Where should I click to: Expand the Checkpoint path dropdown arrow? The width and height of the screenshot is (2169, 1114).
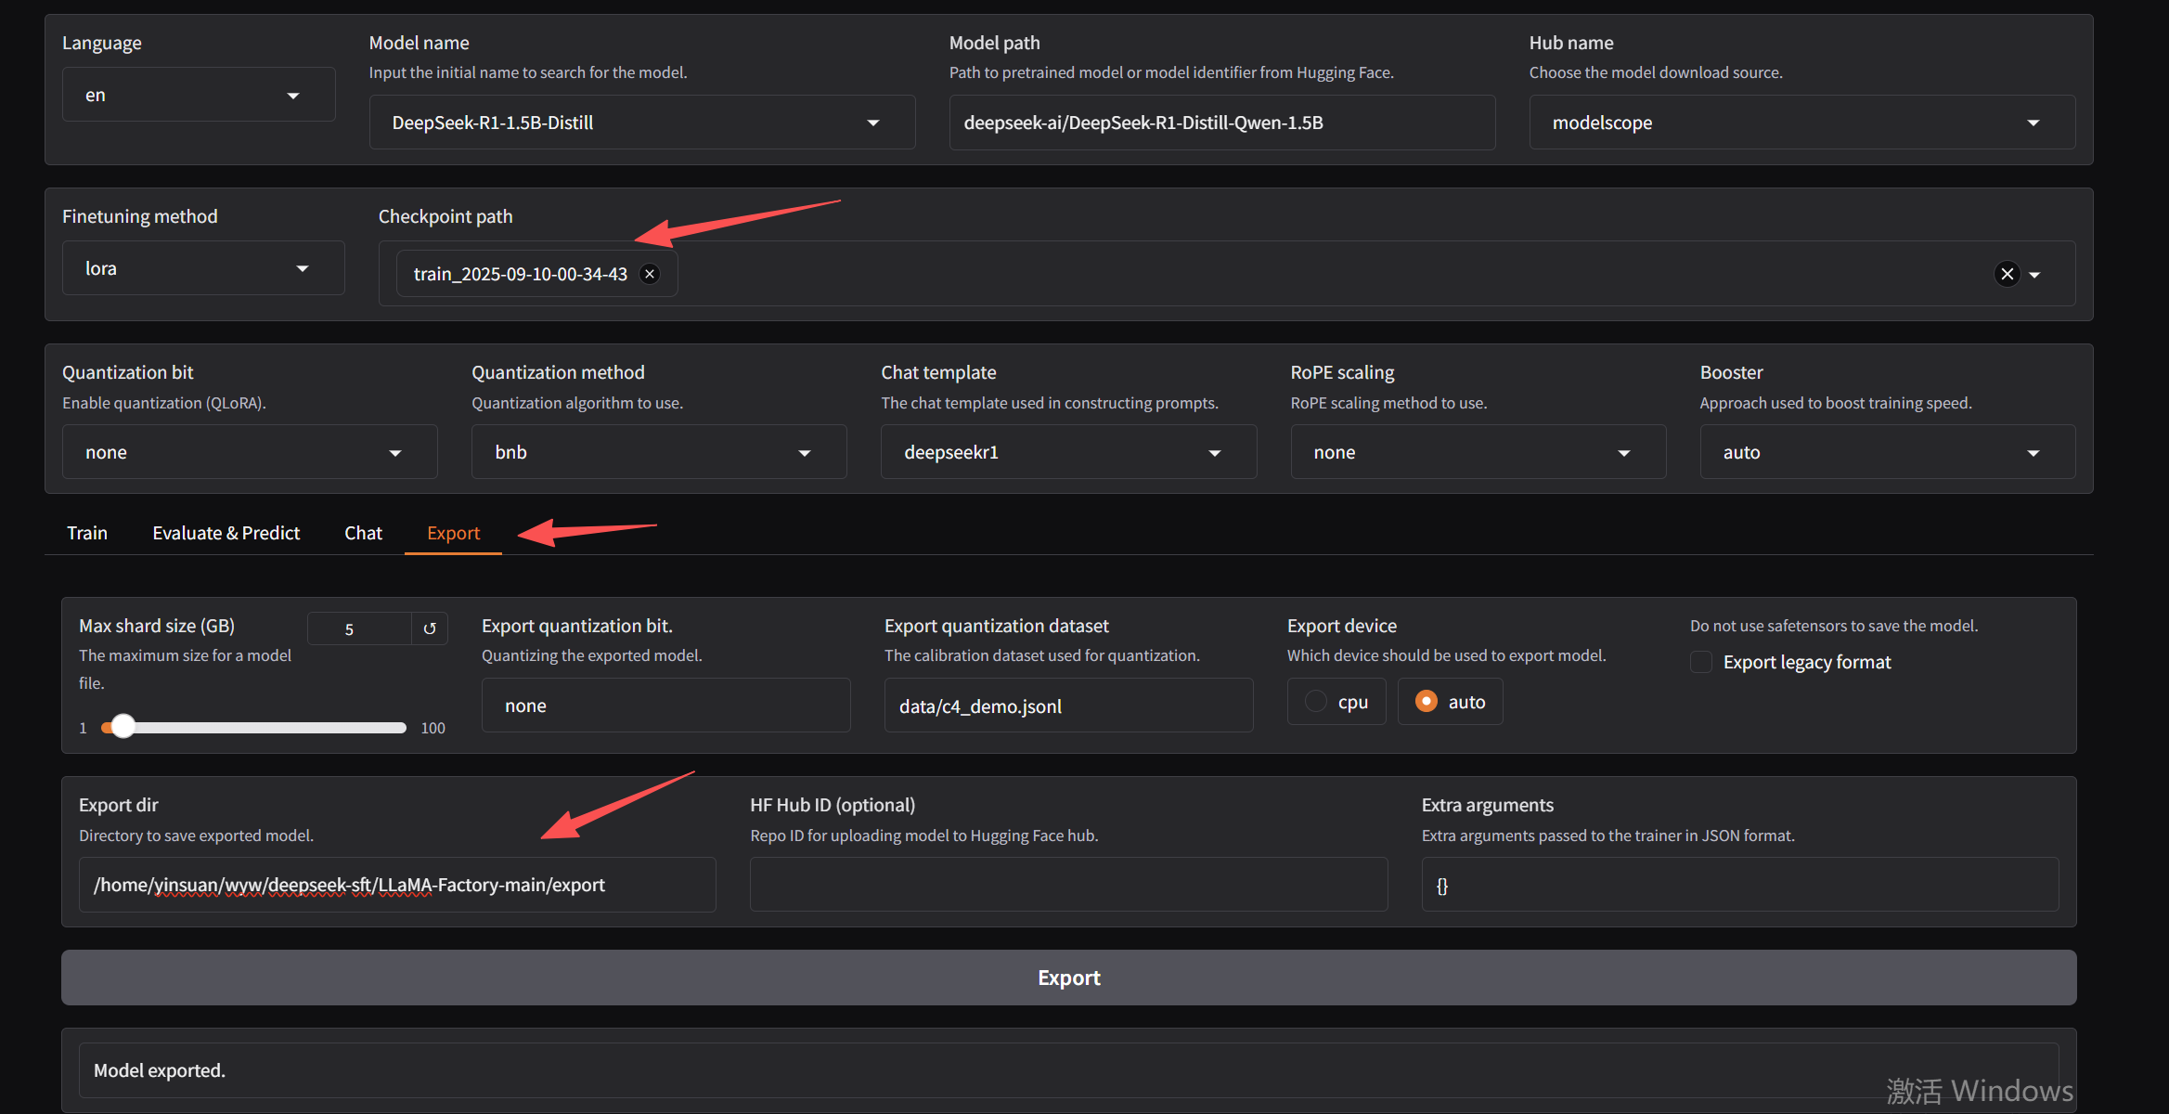2034,275
